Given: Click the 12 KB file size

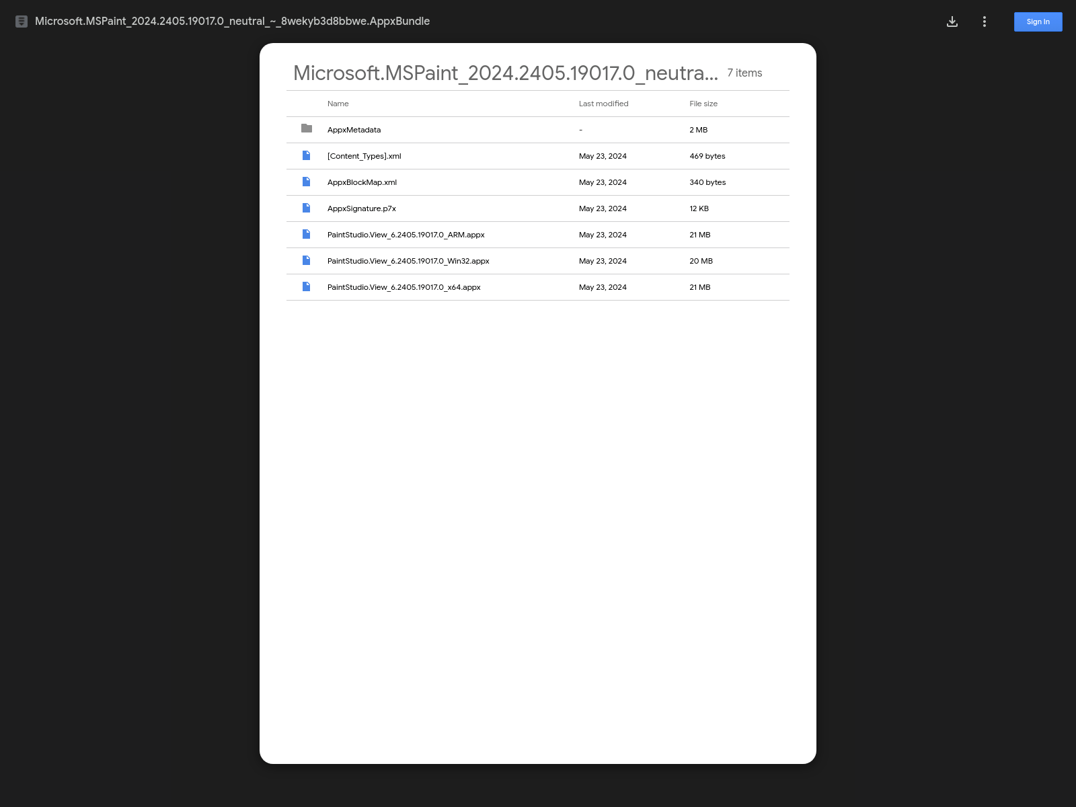Looking at the screenshot, I should 699,208.
